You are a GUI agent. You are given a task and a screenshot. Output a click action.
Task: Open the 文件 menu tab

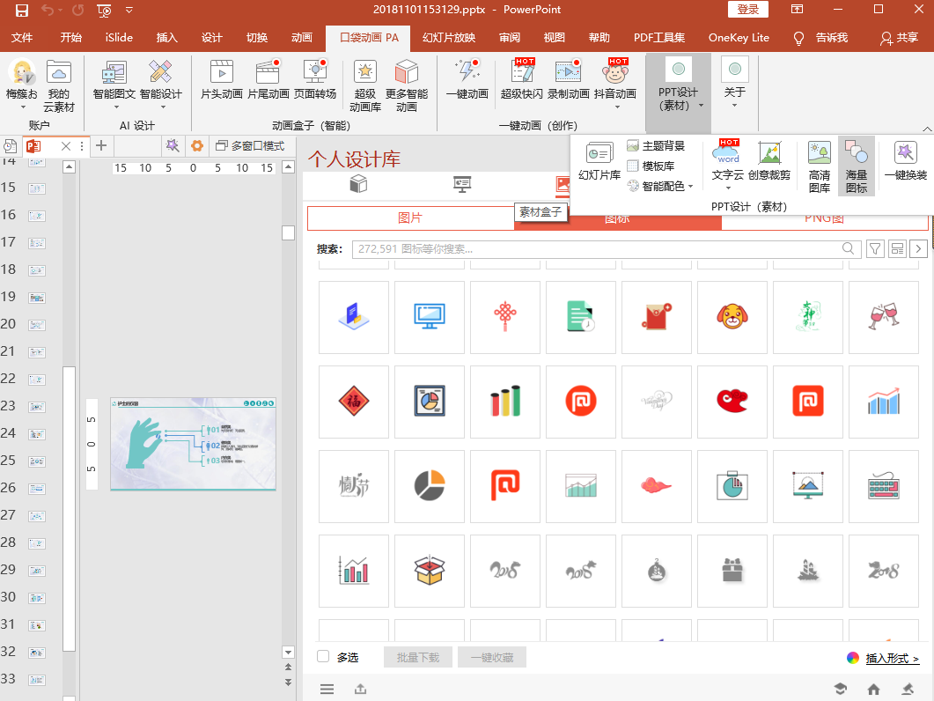coord(22,38)
